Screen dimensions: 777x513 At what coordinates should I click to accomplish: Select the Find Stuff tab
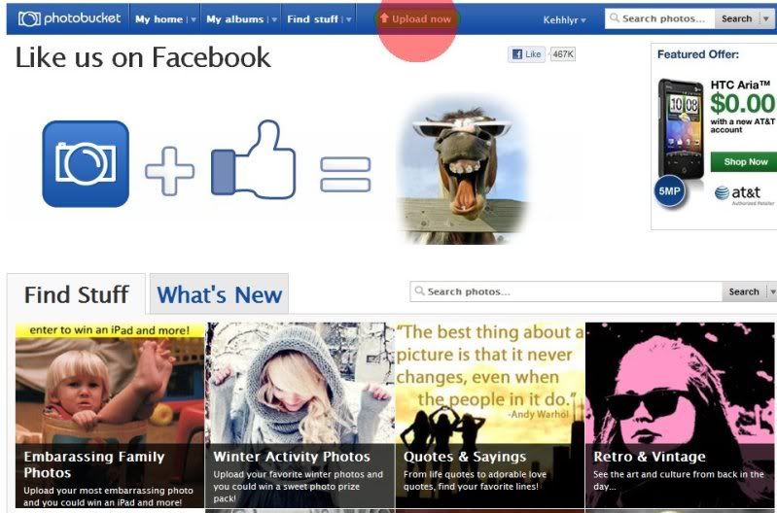[76, 294]
